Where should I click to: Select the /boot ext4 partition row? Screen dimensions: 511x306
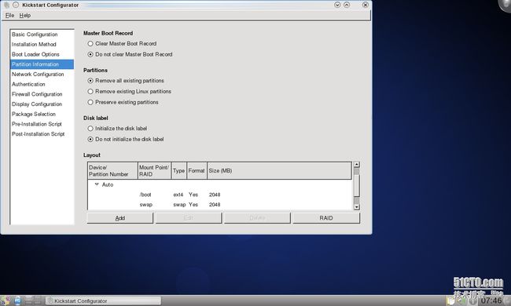point(220,195)
